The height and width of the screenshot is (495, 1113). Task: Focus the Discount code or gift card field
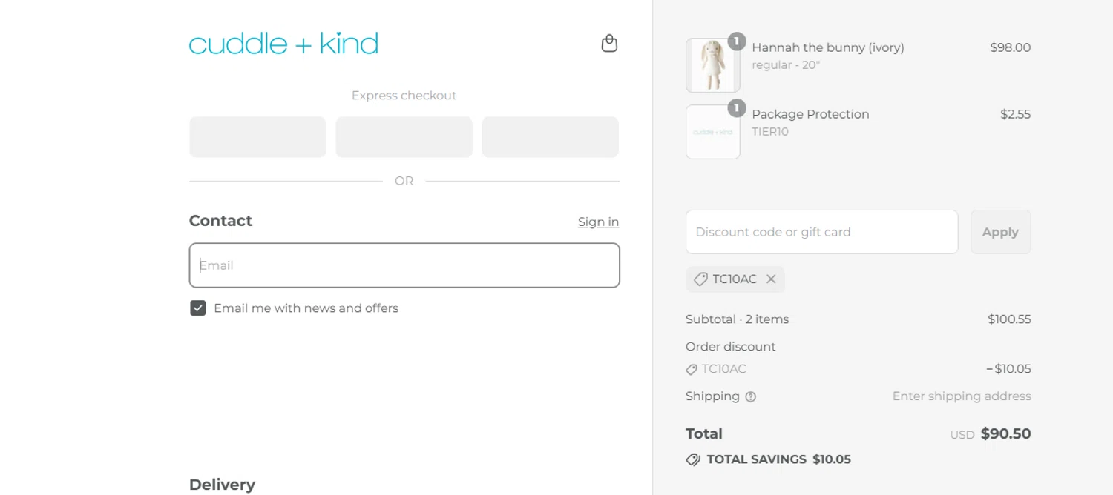(821, 232)
